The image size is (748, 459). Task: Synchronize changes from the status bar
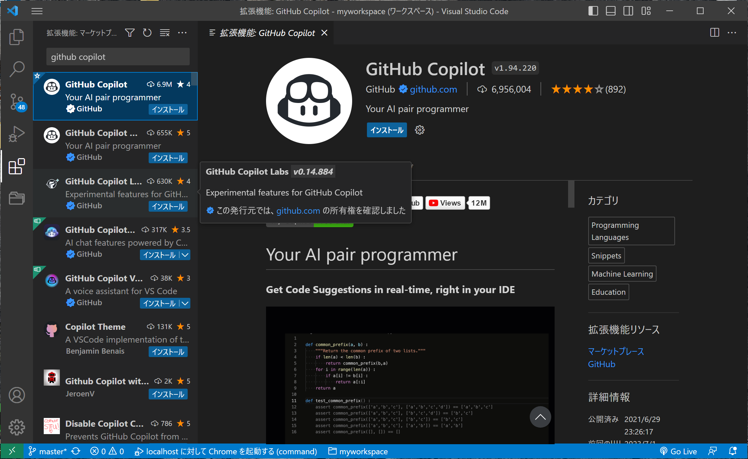pos(76,451)
